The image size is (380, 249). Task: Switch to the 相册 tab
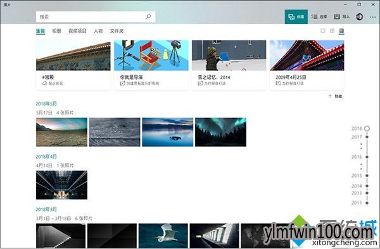coord(57,31)
